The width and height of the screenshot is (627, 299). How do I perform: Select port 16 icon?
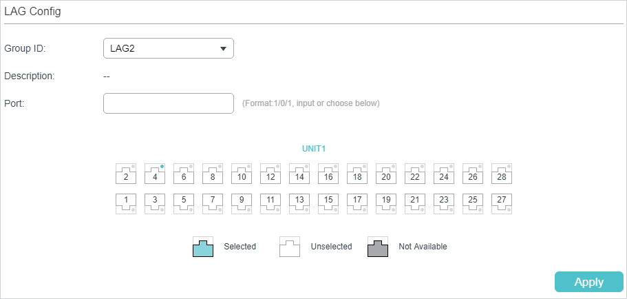(x=328, y=174)
